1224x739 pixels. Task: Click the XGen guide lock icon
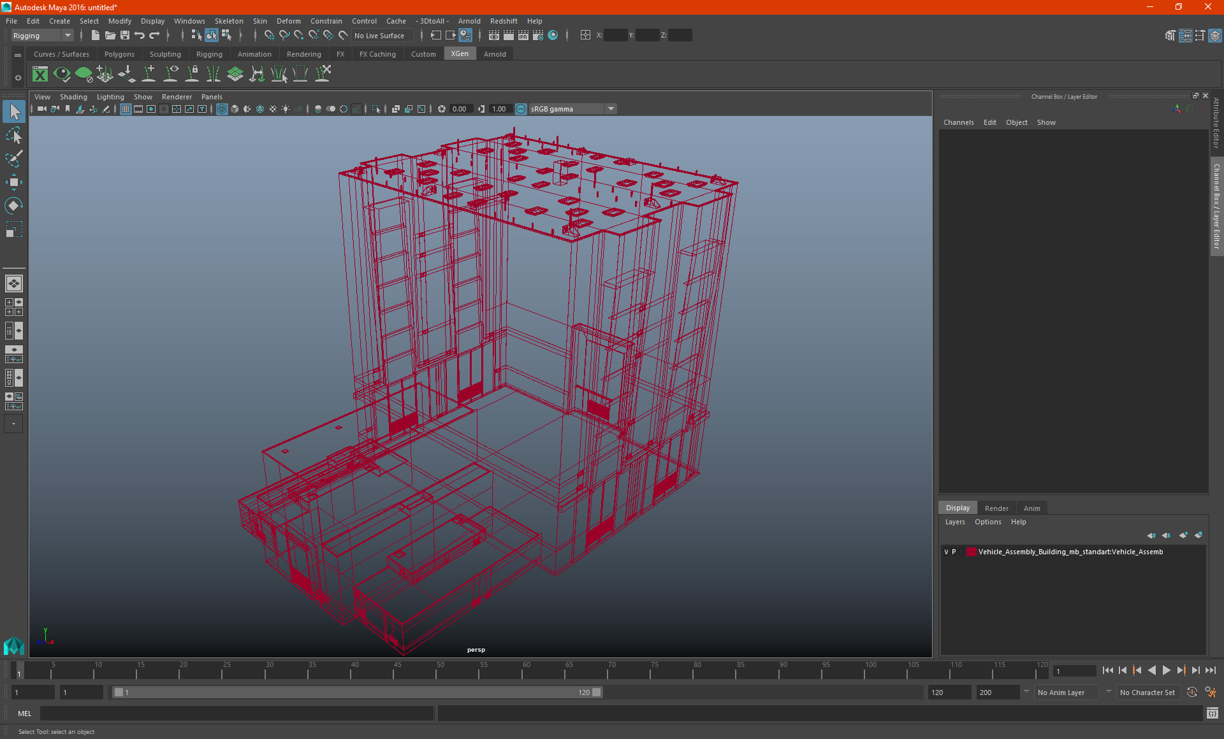(192, 74)
